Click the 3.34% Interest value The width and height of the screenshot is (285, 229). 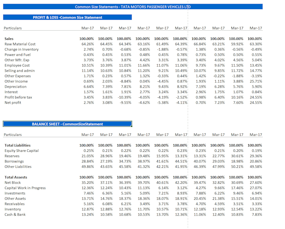182,92
